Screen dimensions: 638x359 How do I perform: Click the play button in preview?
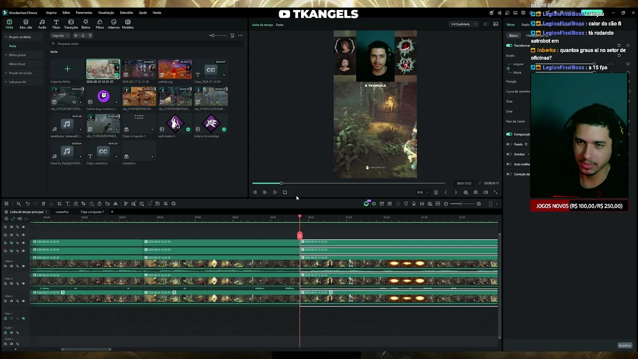point(275,192)
